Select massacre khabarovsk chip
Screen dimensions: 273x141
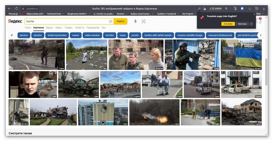220,35
